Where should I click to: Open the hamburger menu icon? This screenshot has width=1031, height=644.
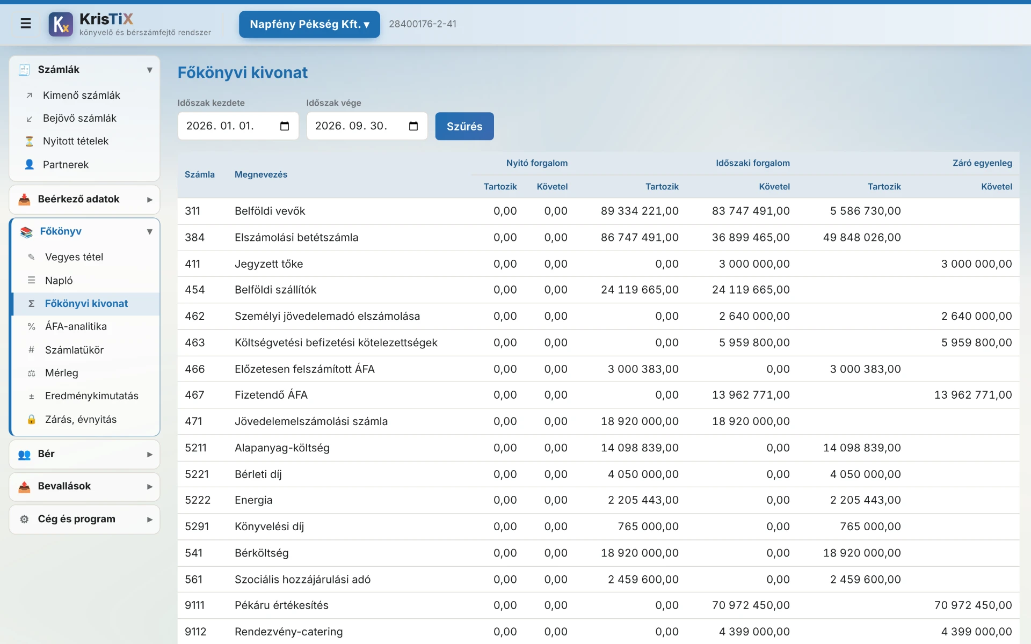coord(25,24)
